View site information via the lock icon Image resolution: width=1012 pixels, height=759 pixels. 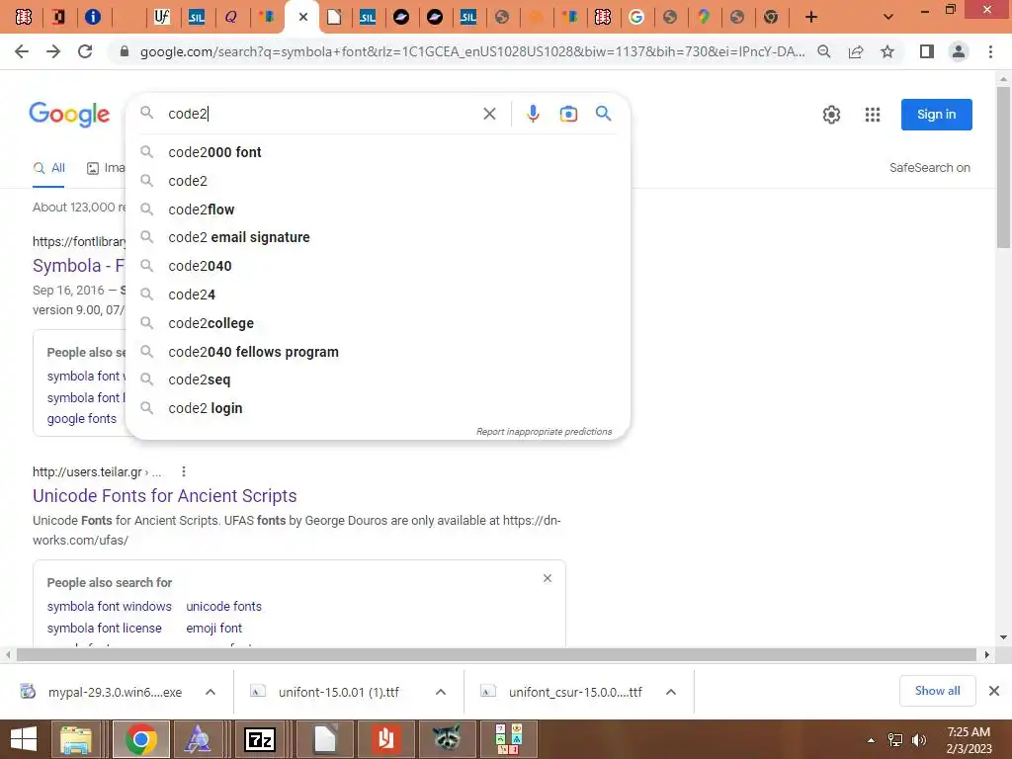click(x=124, y=51)
